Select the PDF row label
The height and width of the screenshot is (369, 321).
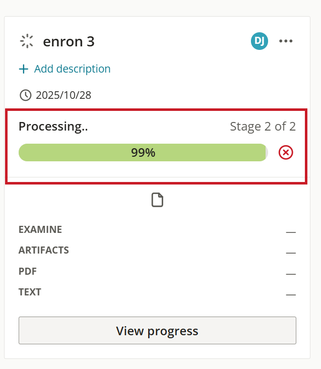[x=28, y=271]
